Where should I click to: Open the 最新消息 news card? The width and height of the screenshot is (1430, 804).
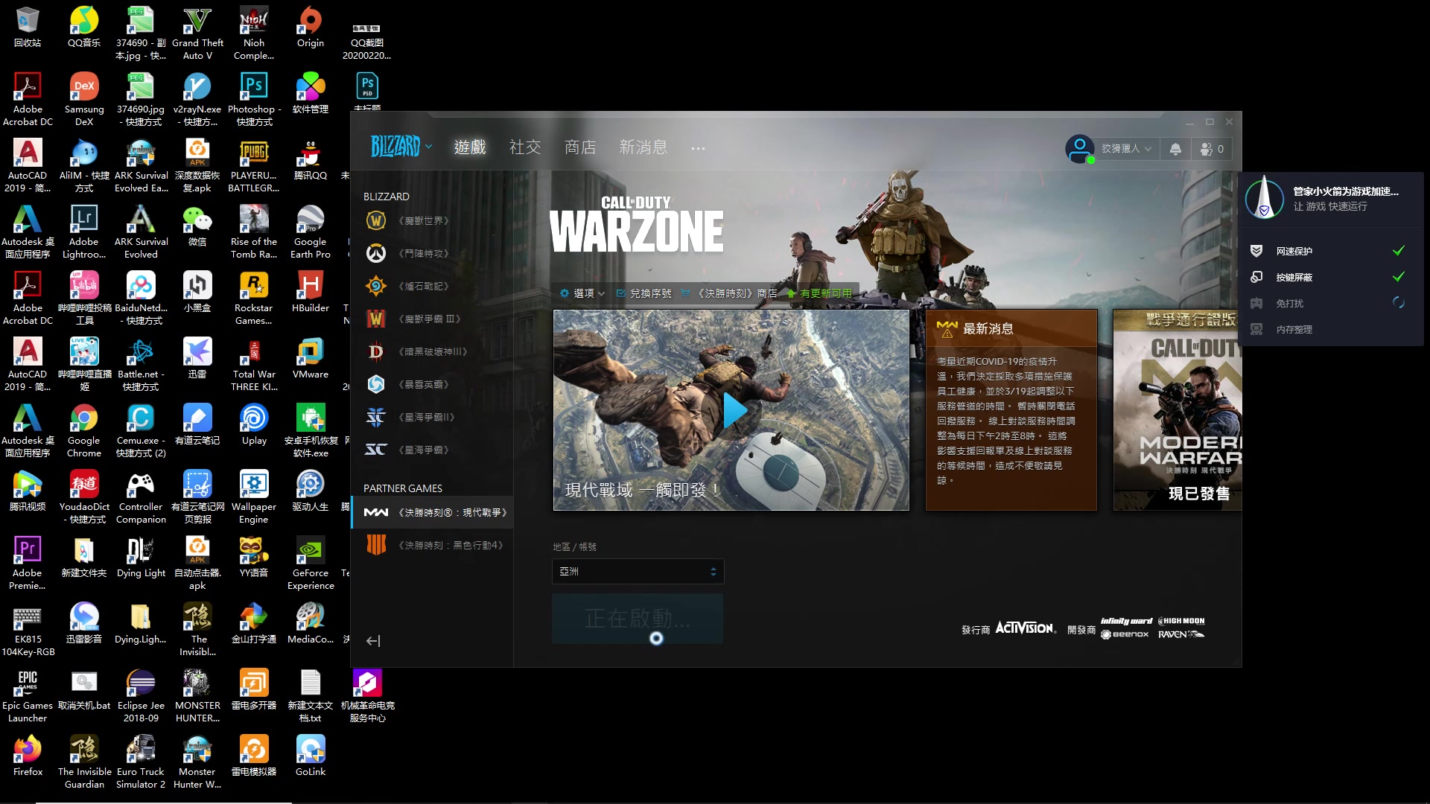1011,410
